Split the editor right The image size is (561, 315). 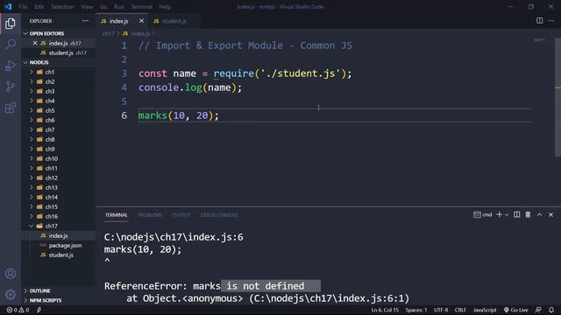point(540,20)
